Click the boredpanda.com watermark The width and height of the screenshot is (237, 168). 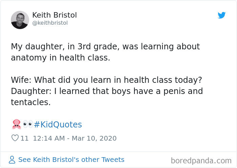tap(201, 160)
